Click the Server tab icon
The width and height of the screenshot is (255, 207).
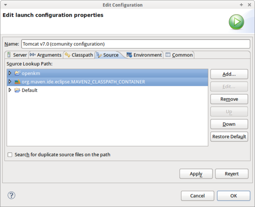9,55
